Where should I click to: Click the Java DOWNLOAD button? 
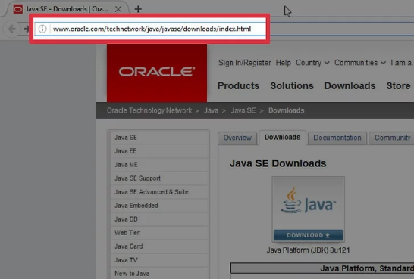tap(308, 235)
